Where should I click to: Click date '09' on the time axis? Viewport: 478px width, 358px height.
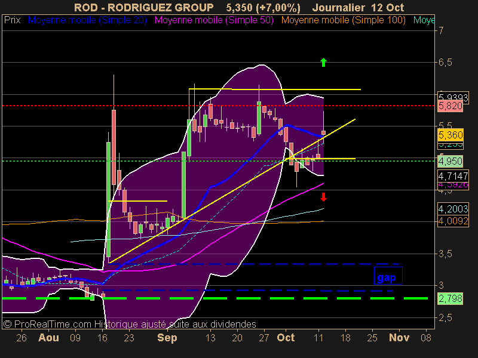coord(75,338)
